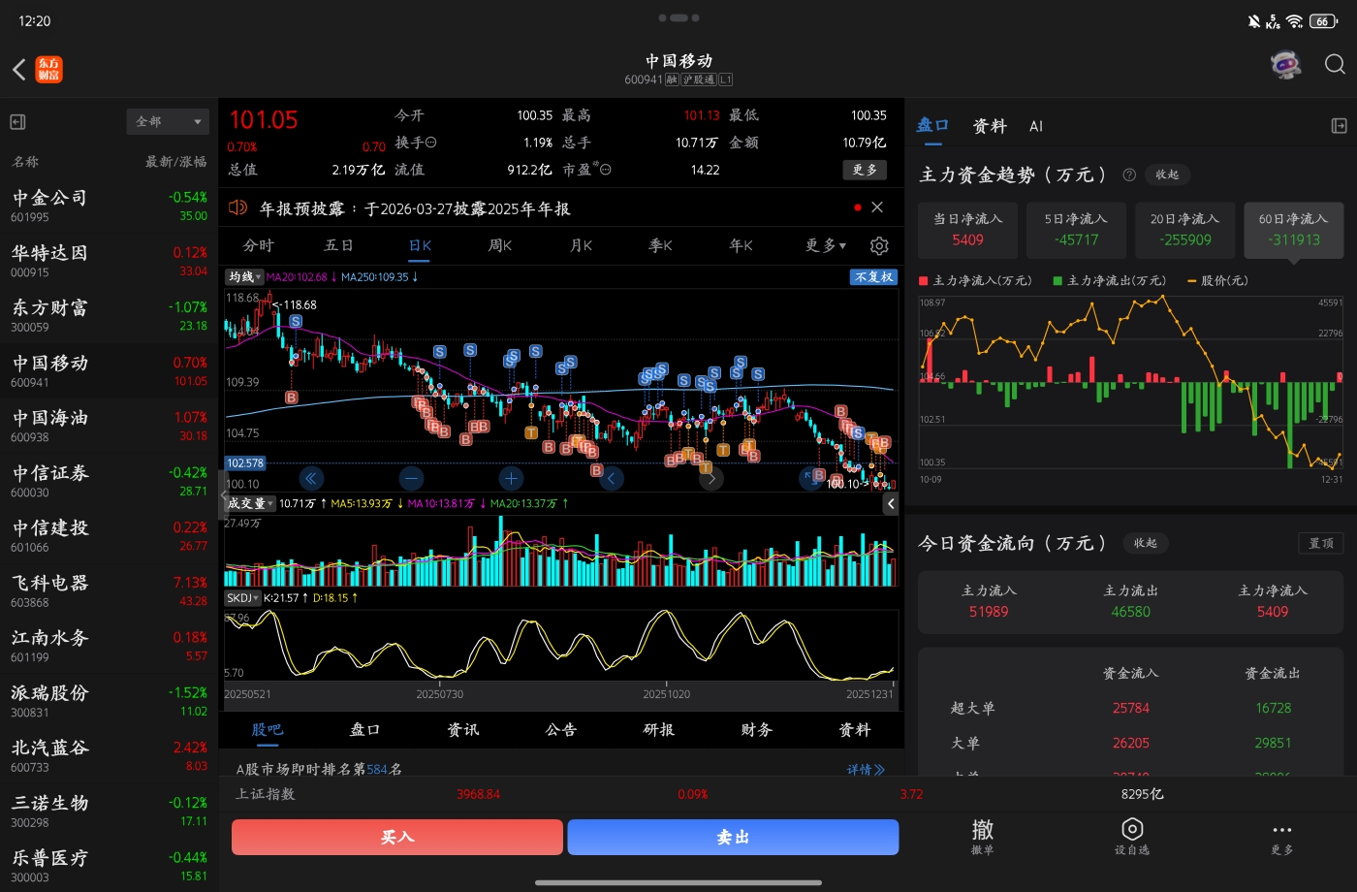Open the 公告 tab below the chart

click(x=561, y=730)
